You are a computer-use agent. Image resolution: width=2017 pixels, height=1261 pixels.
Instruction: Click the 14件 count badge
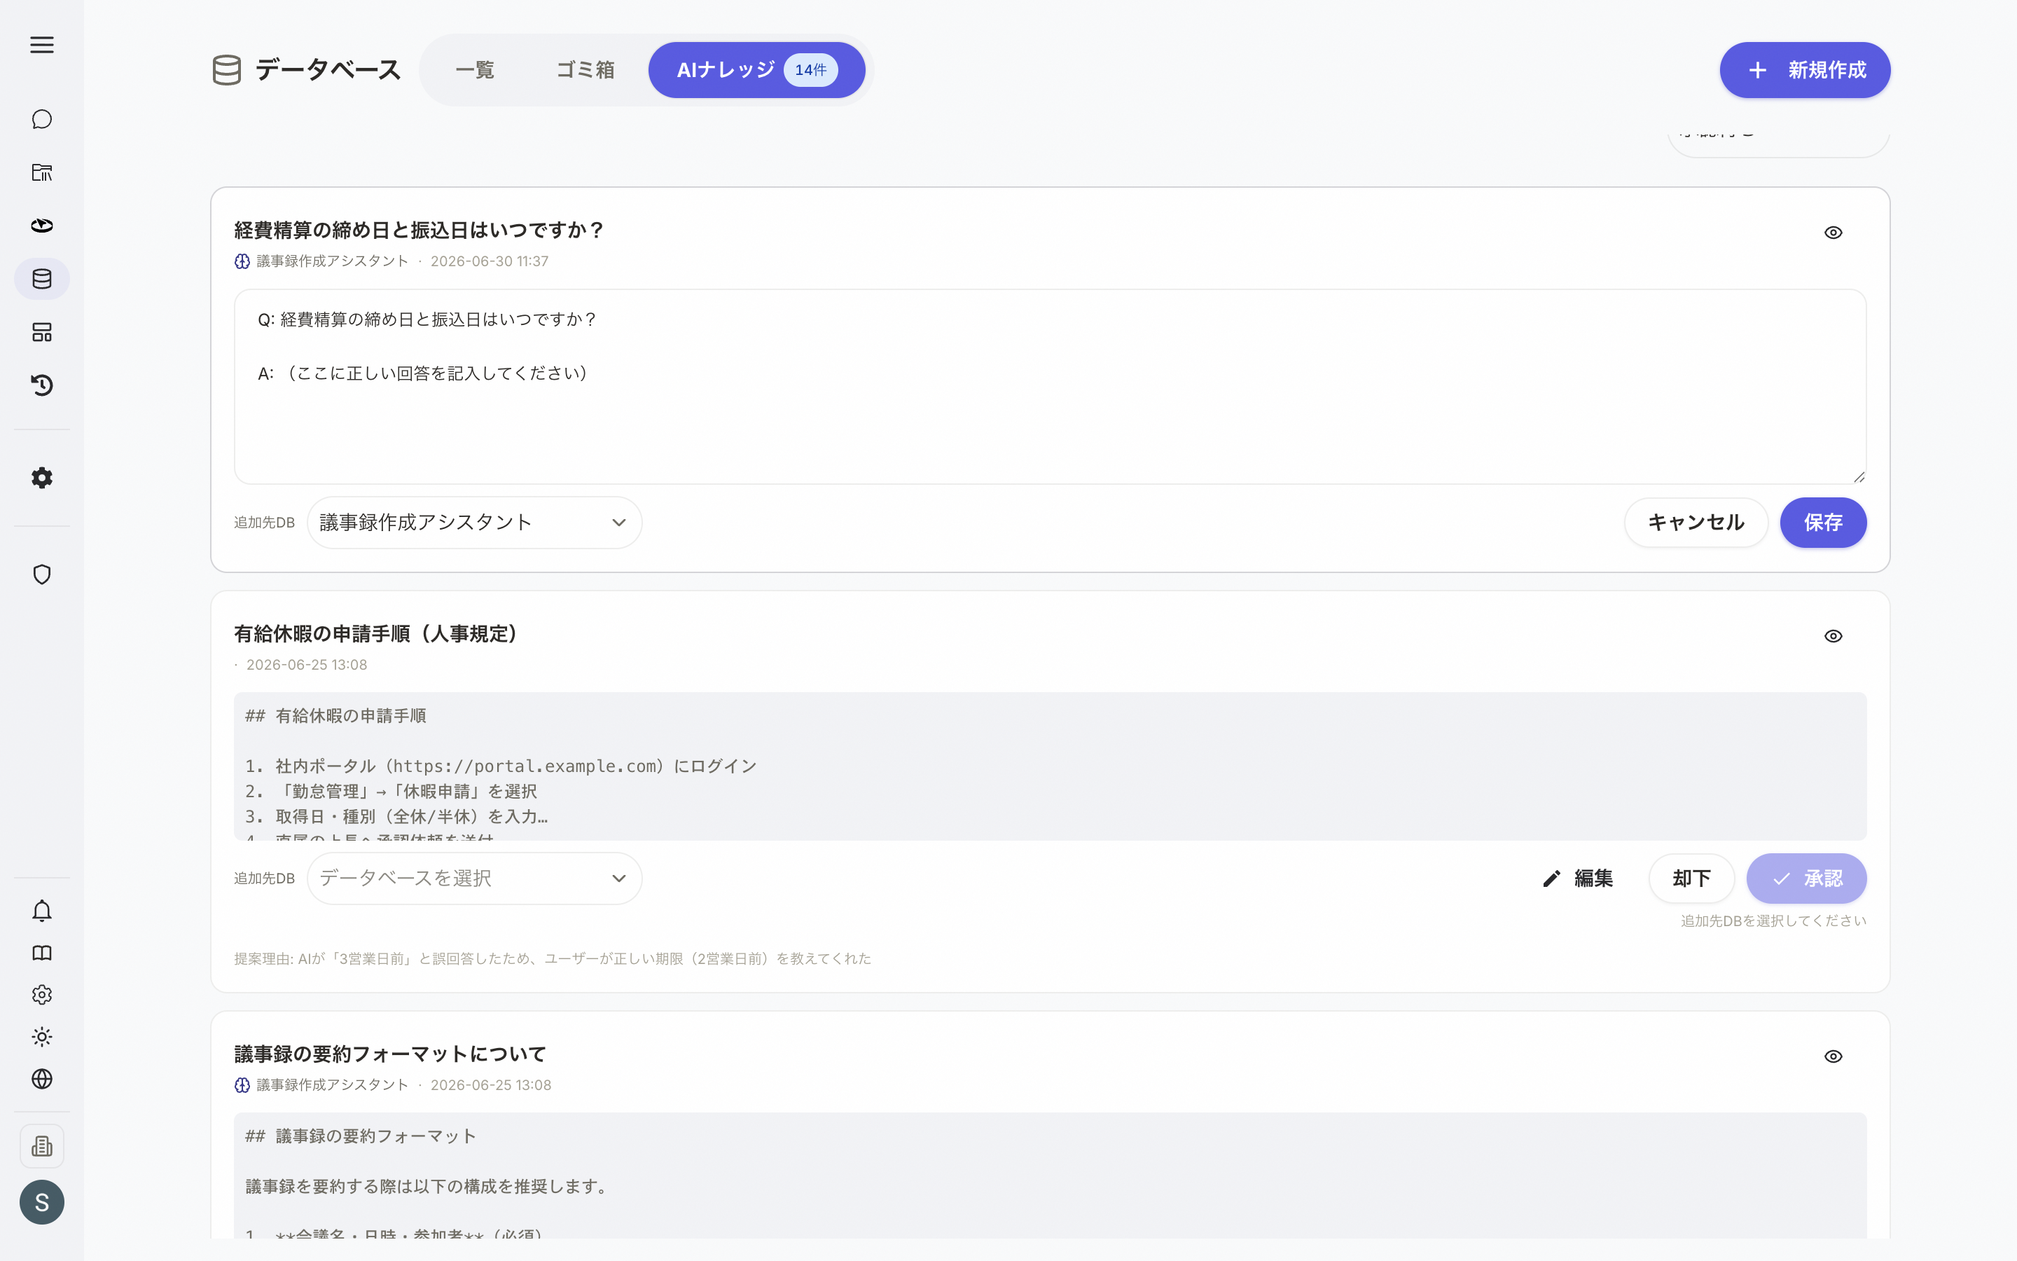point(810,70)
